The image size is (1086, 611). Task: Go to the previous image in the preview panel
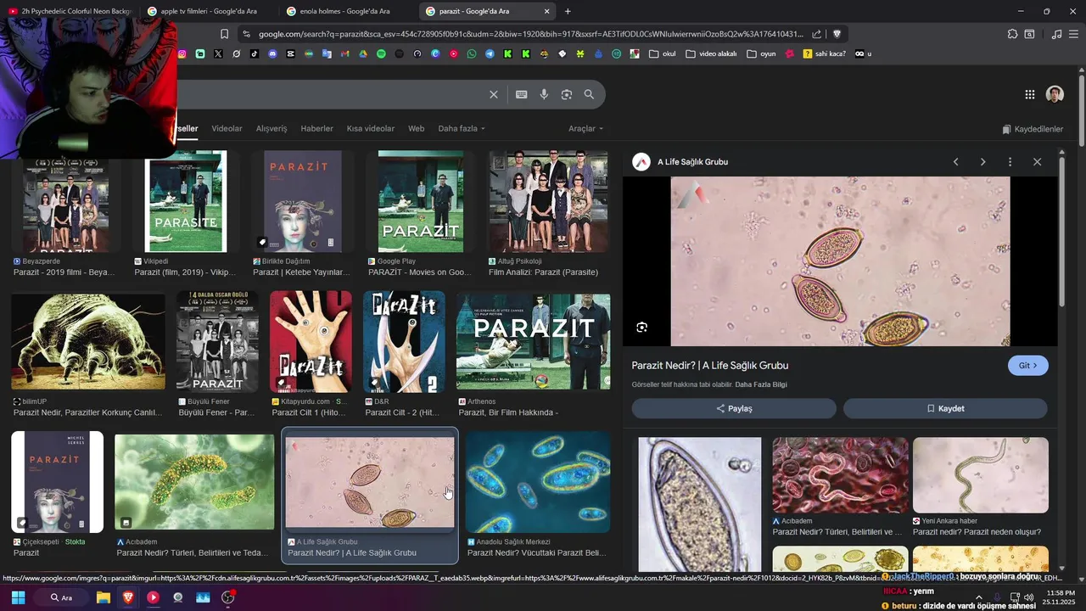[955, 161]
